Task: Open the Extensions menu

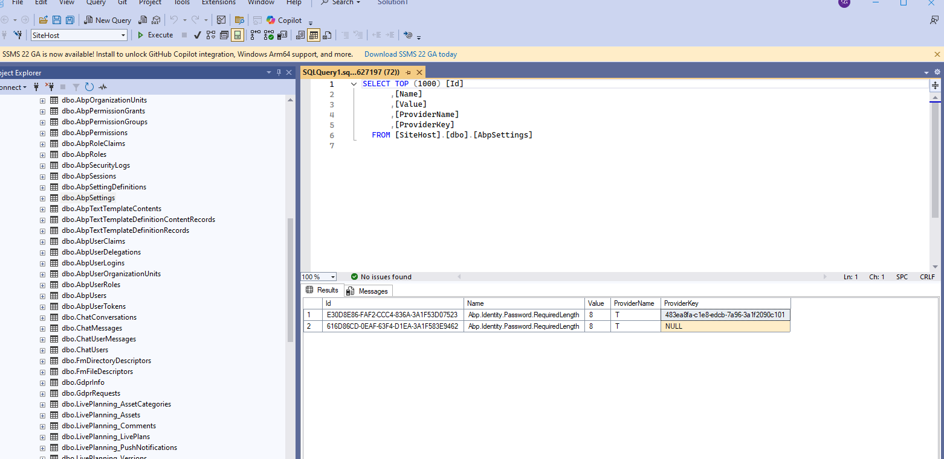Action: (x=219, y=2)
